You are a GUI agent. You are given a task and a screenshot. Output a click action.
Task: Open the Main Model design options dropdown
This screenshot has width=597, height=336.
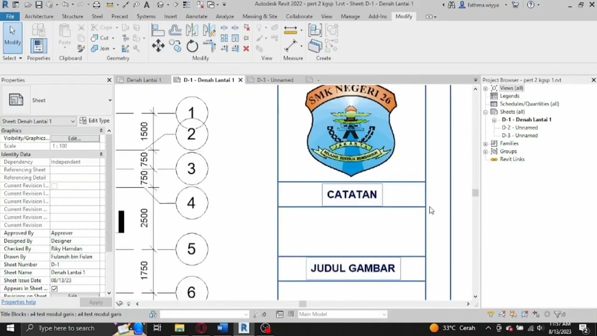coord(342,315)
